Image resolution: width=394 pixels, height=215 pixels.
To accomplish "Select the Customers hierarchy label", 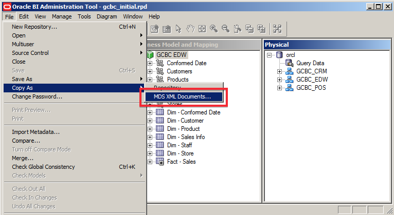I will point(180,71).
